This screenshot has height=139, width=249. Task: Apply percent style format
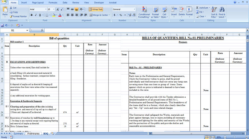(121, 15)
